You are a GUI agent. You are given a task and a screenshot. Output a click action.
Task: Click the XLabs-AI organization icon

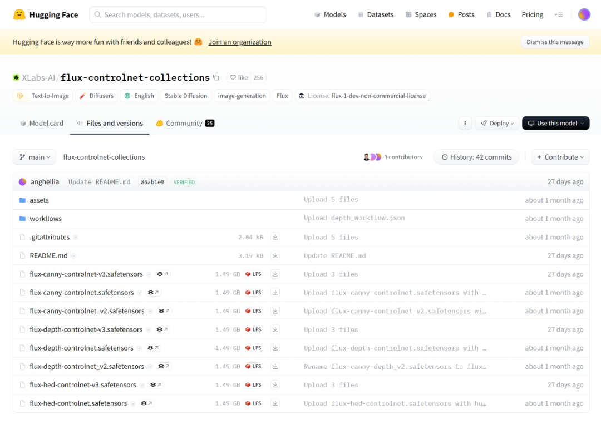(16, 77)
